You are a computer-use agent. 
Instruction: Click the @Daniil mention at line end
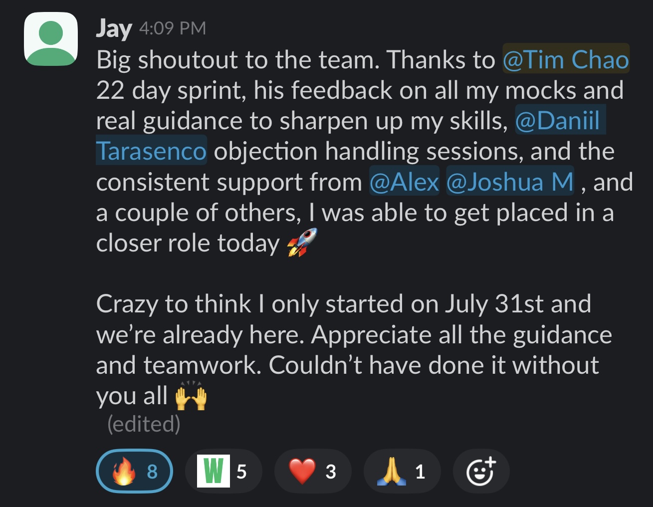560,120
